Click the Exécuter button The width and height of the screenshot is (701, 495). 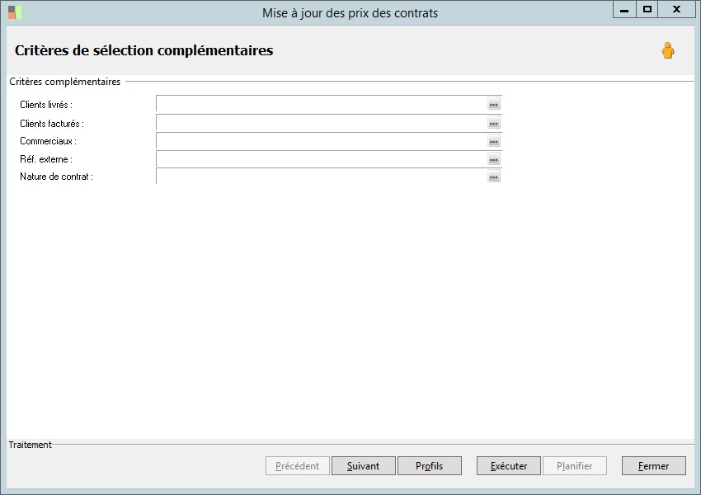click(508, 466)
